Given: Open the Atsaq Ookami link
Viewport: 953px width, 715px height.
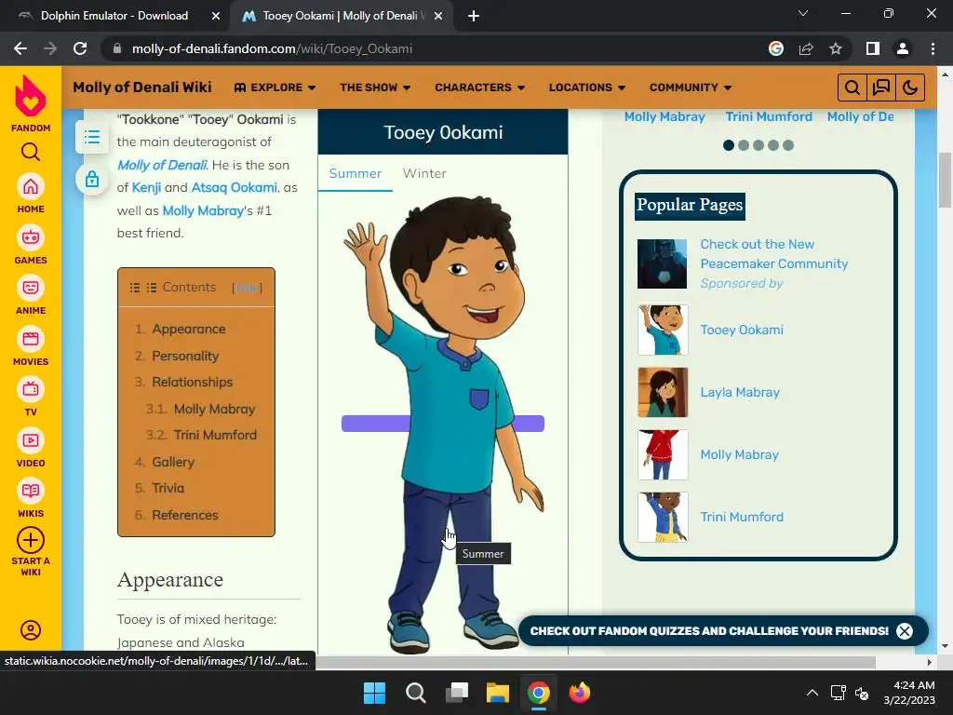Looking at the screenshot, I should (x=234, y=188).
